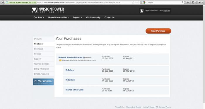Select Purchases in the client sidebar
The width and height of the screenshot is (205, 109).
point(44,44)
